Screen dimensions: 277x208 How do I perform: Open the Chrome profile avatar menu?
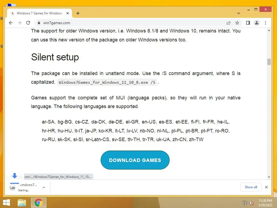(256, 23)
